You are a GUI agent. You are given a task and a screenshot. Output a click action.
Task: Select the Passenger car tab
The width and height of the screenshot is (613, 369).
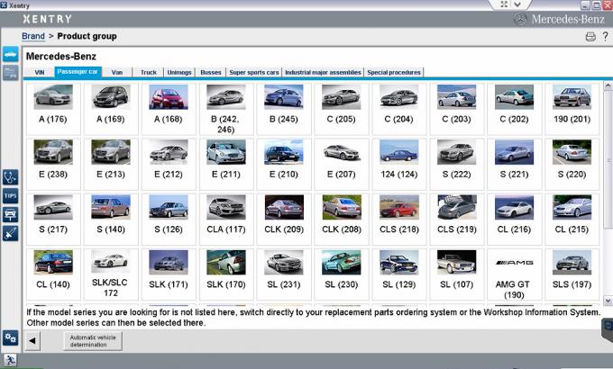(x=78, y=72)
